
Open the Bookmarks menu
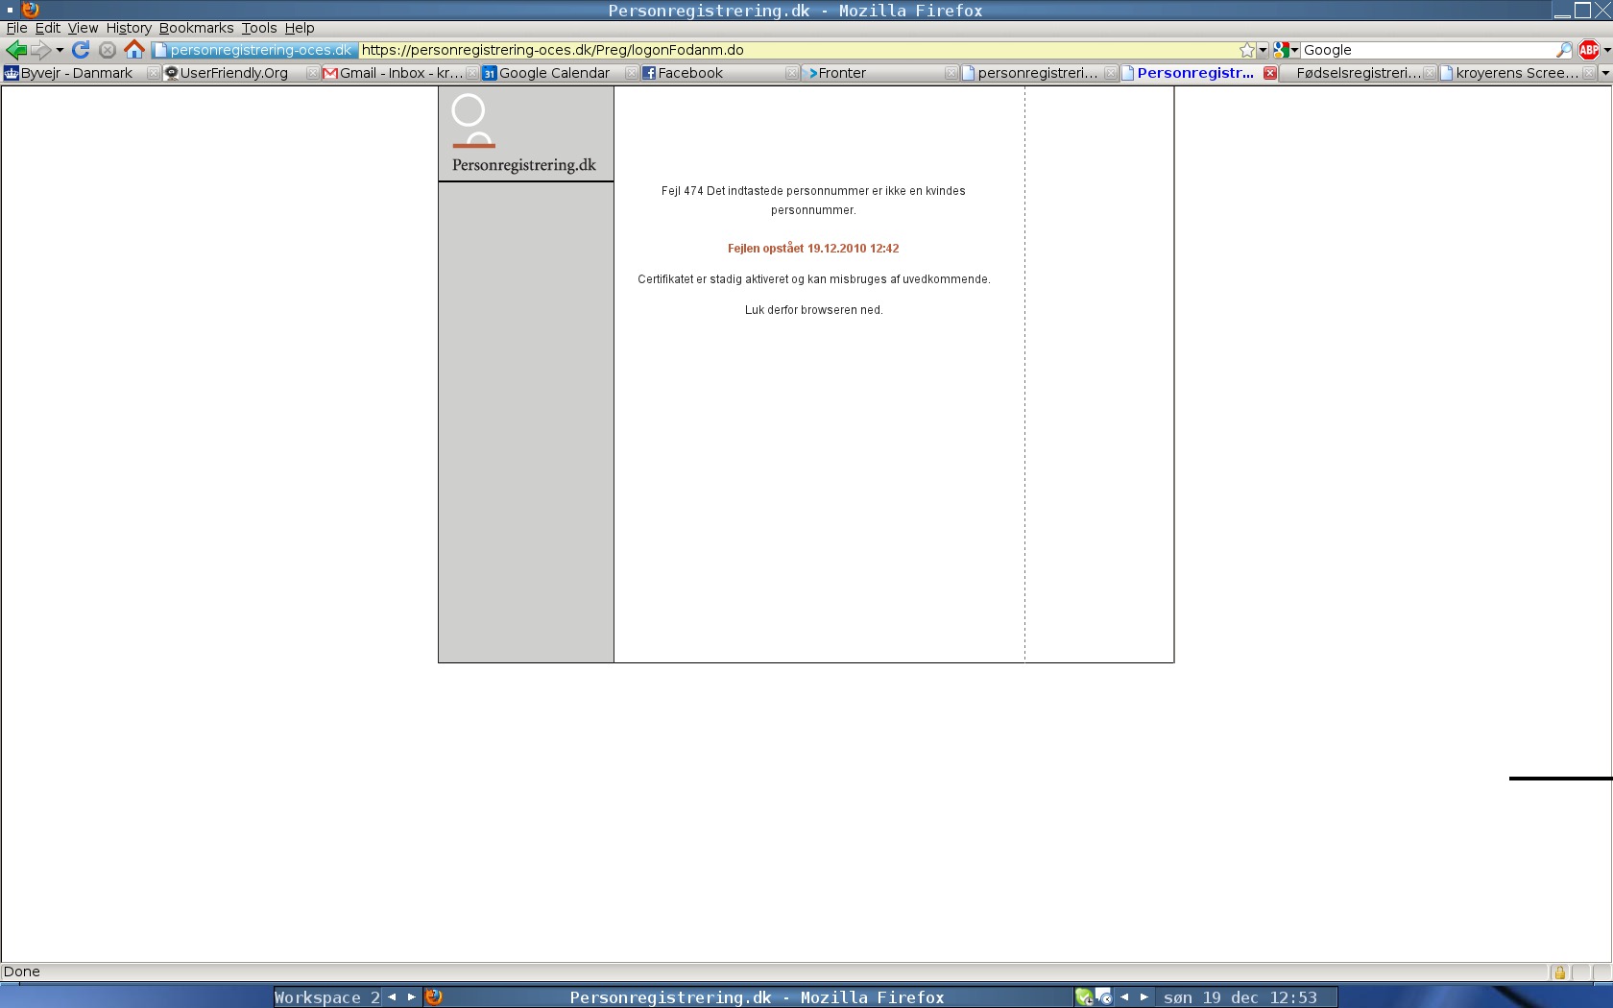196,28
